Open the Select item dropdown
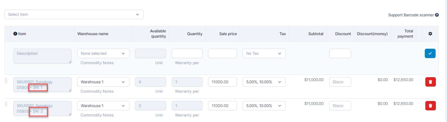The height and width of the screenshot is (122, 447). coord(74,14)
